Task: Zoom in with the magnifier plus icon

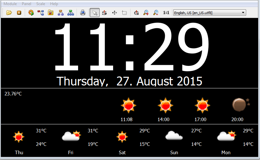Action: tap(146, 13)
